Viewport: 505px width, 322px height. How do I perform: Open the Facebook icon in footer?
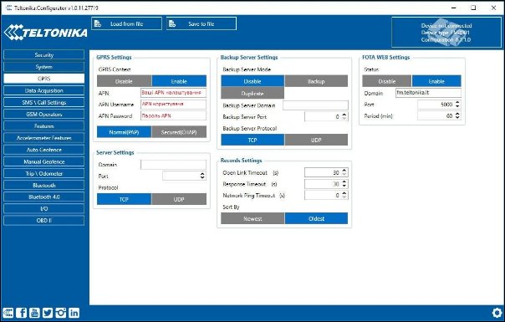click(x=22, y=313)
